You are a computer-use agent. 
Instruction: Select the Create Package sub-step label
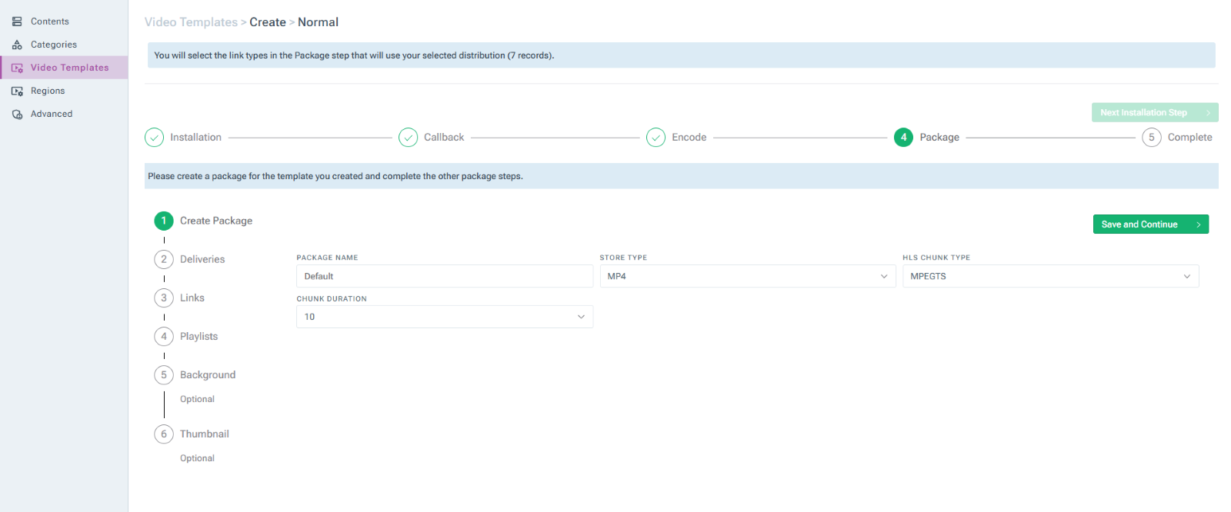coord(216,221)
